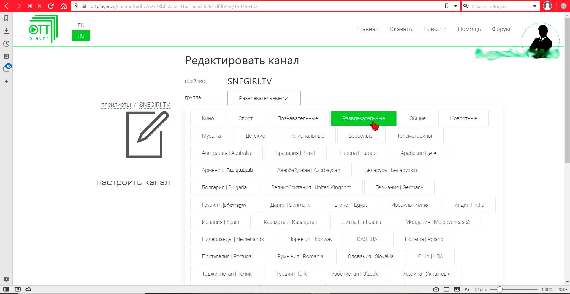
Task: Click the padlock site security icon
Action: 84,6
